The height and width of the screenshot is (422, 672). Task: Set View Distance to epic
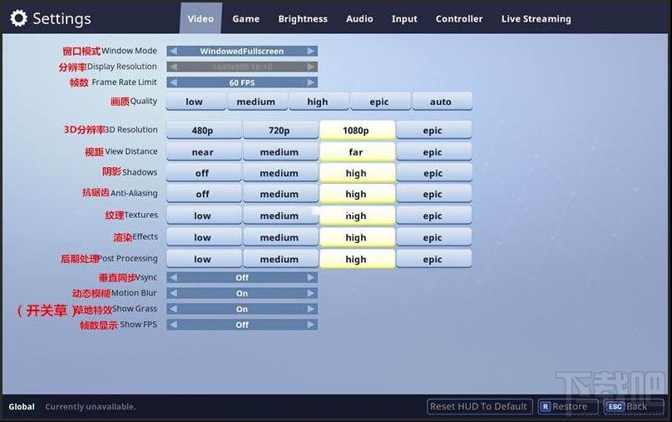pyautogui.click(x=433, y=151)
